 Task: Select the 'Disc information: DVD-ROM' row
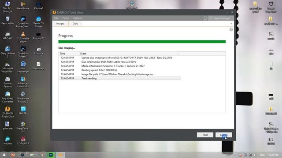[x=120, y=62]
